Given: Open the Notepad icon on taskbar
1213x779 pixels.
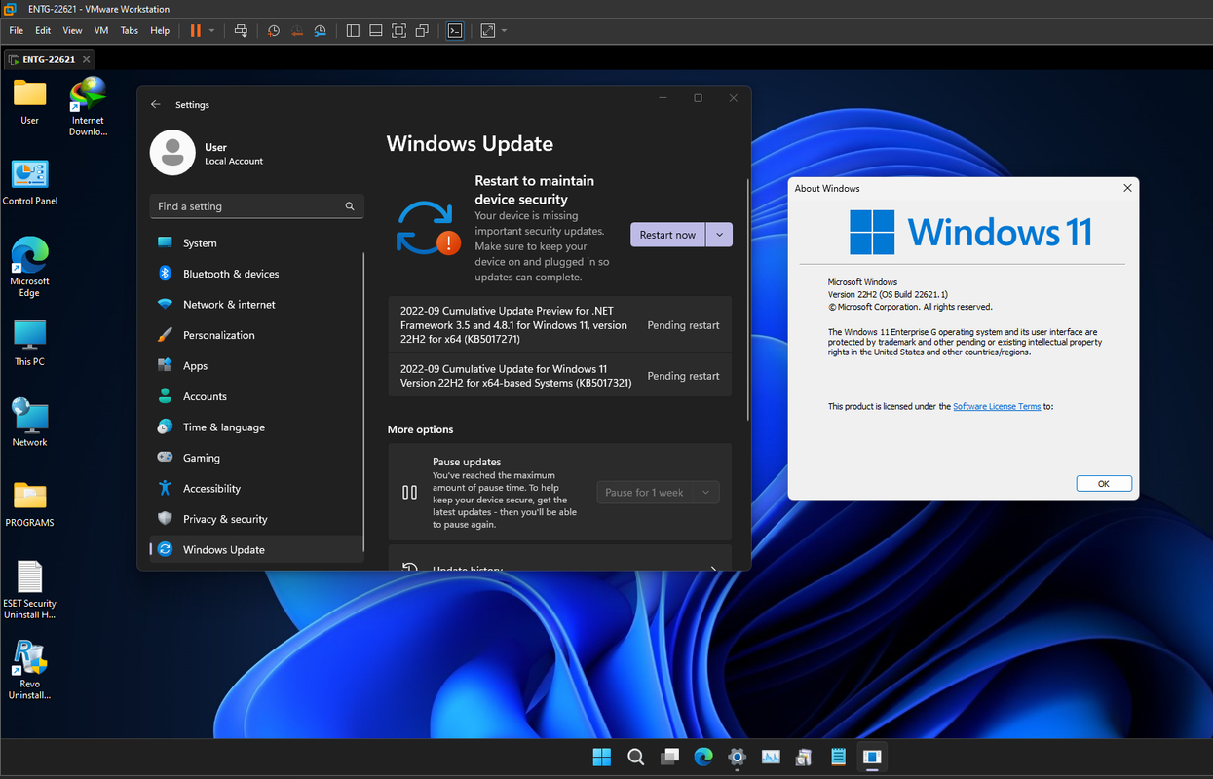Looking at the screenshot, I should pyautogui.click(x=838, y=757).
